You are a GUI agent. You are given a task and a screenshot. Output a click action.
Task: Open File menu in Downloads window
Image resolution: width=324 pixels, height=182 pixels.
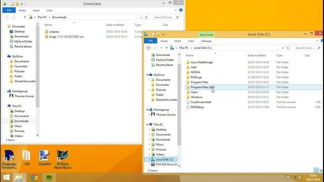click(9, 10)
